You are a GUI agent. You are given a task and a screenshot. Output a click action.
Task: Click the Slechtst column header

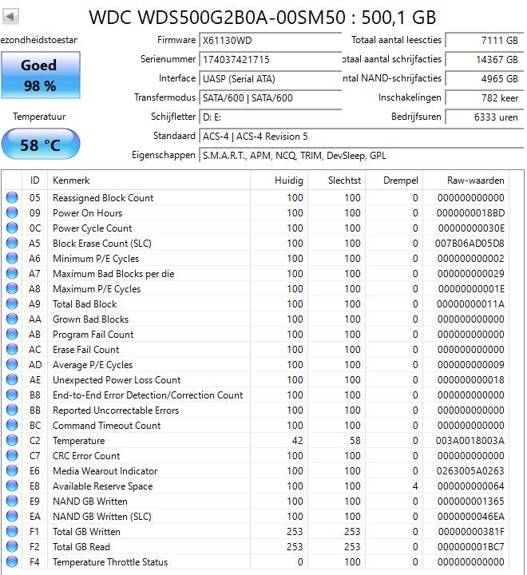pos(336,180)
